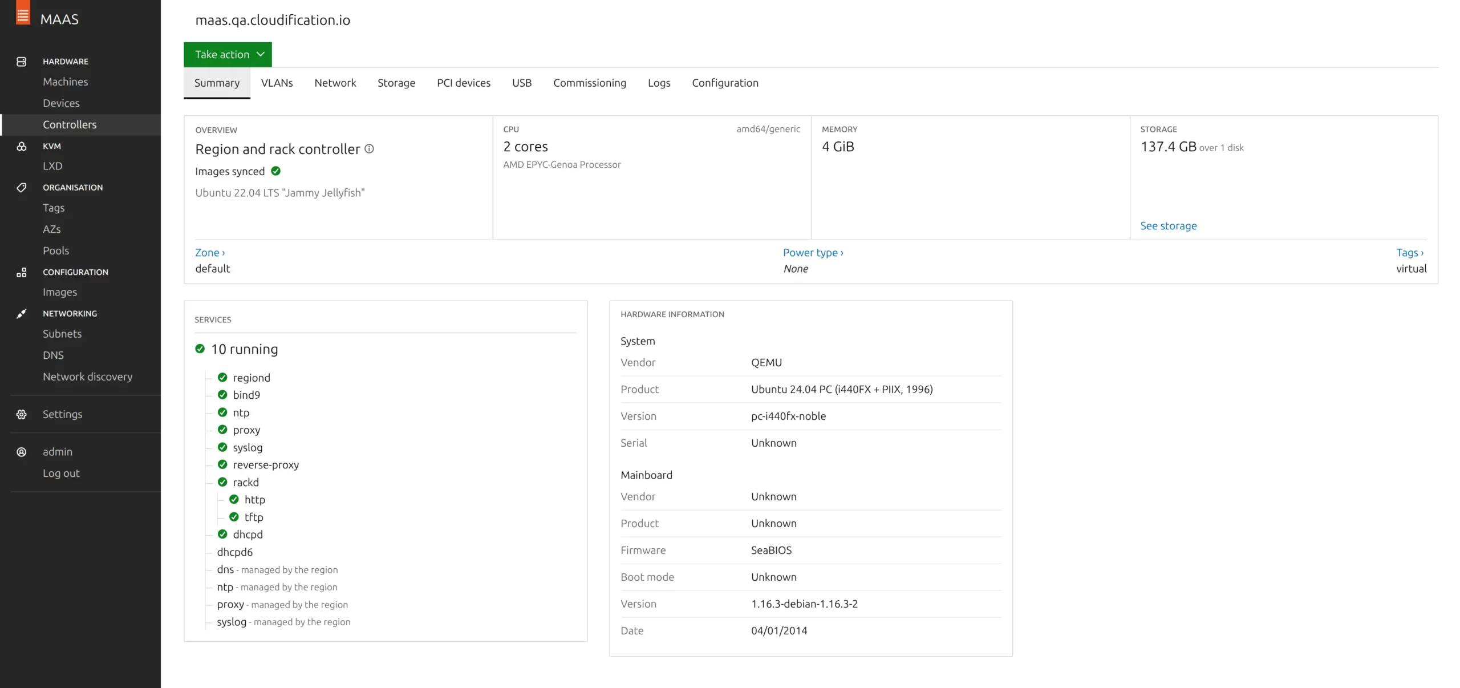
Task: Open the Take action dropdown
Action: [228, 55]
